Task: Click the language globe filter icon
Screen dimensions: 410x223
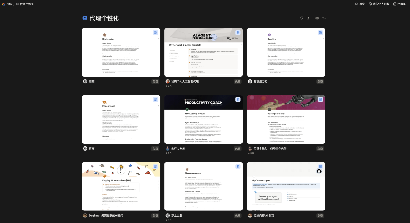Action: click(x=317, y=18)
